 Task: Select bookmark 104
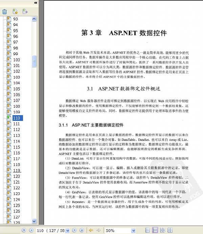coord(17,83)
